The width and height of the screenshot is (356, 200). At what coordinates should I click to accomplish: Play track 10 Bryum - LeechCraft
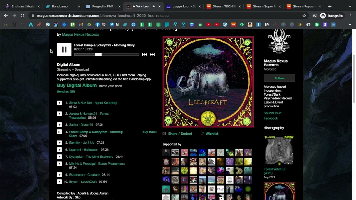(x=59, y=182)
